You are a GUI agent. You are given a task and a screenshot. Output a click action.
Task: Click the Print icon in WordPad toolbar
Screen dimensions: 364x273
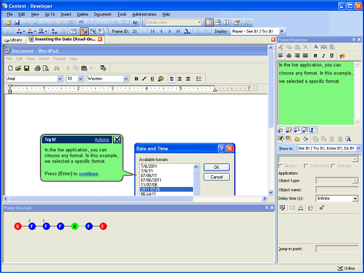click(x=38, y=68)
